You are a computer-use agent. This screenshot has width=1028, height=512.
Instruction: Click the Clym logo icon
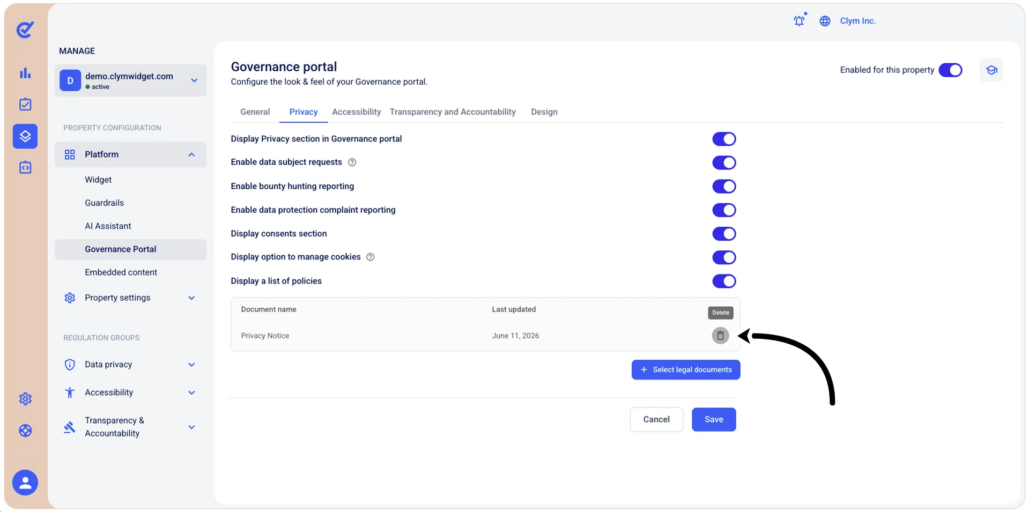[x=25, y=29]
